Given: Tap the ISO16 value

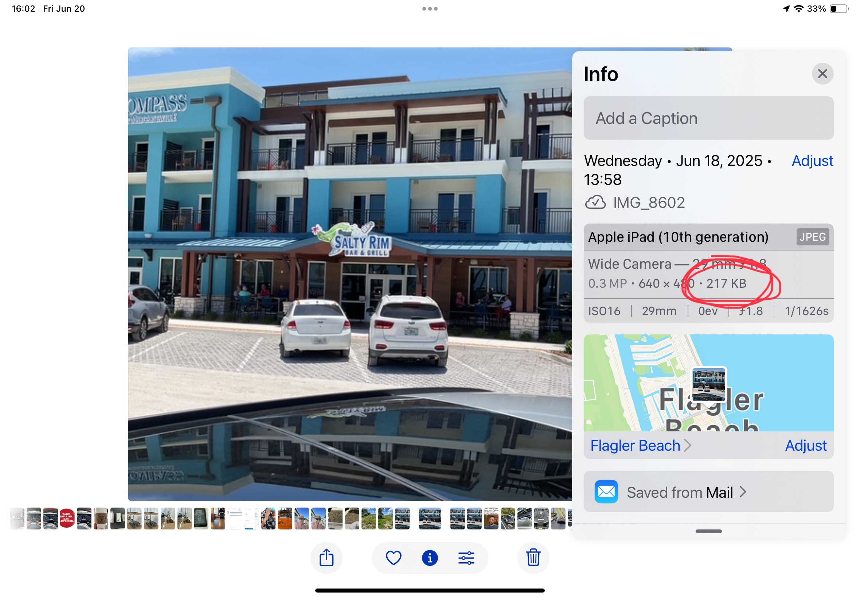Looking at the screenshot, I should tap(604, 311).
